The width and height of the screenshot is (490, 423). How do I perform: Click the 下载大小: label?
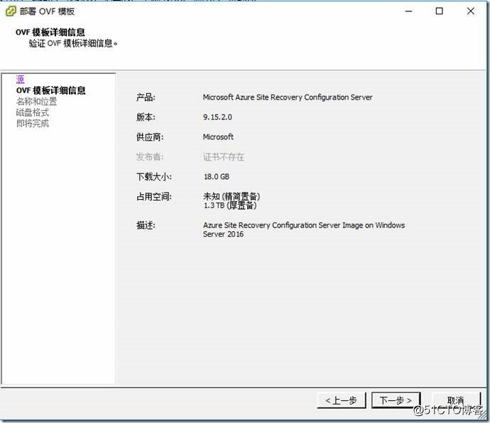coord(154,176)
